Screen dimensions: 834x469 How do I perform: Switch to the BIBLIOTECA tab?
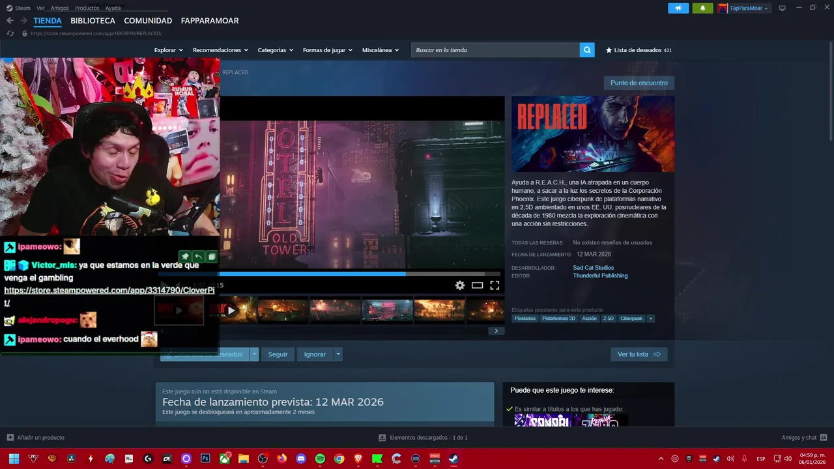point(93,21)
